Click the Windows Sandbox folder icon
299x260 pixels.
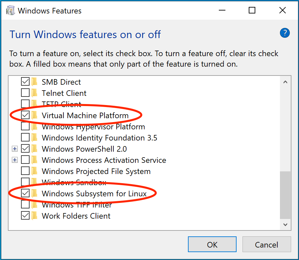coord(35,182)
